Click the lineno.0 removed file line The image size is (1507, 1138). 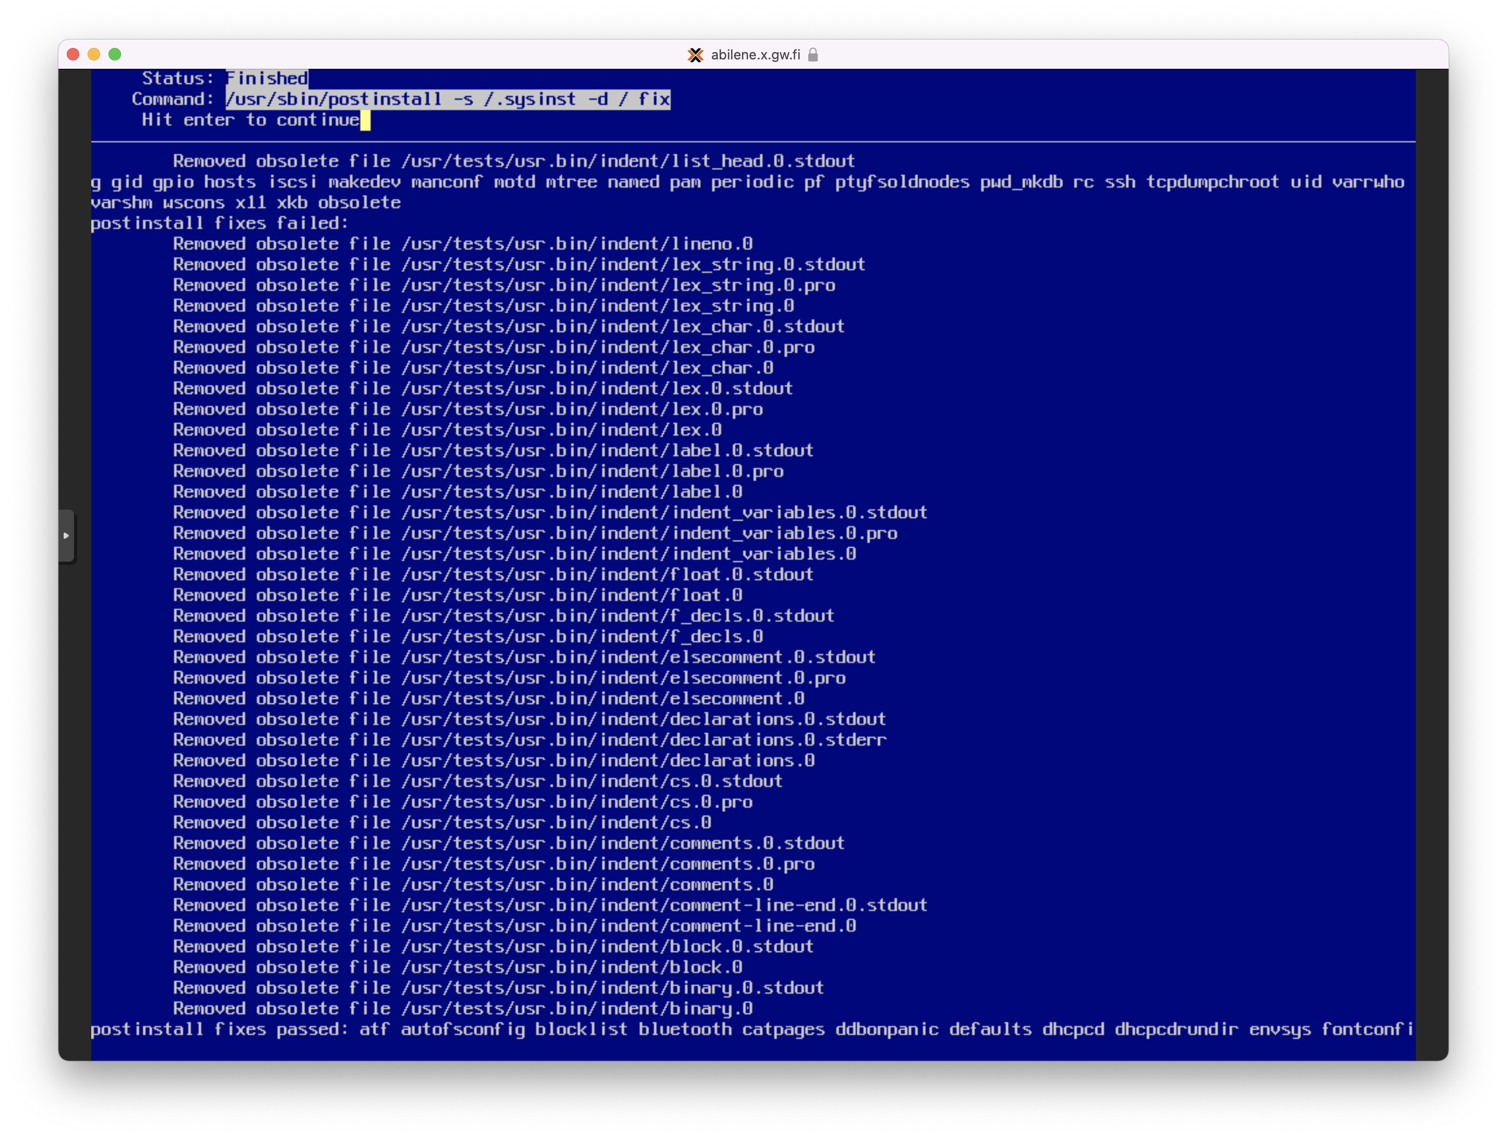463,244
